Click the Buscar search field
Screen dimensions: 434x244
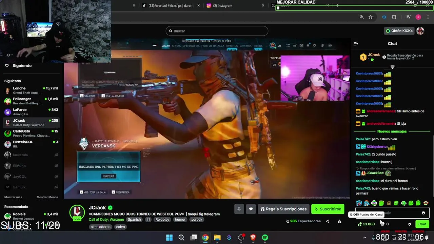pyautogui.click(x=217, y=31)
